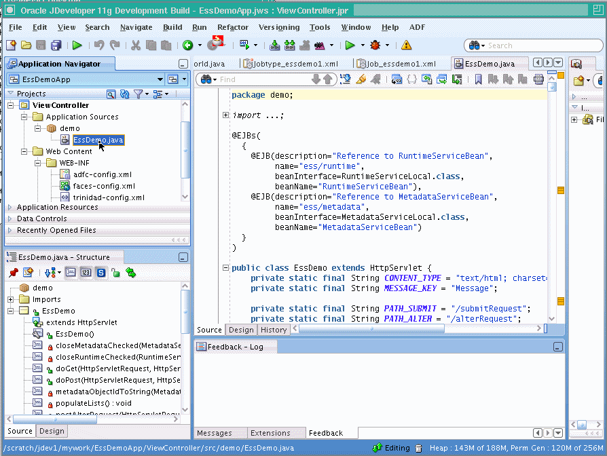
Task: Select the Save All icon
Action: tap(56, 45)
